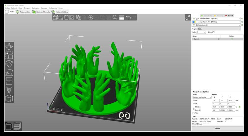Screen dimensions: 248x136
Task: Open the Zobrazení menu
Action: (27, 8)
